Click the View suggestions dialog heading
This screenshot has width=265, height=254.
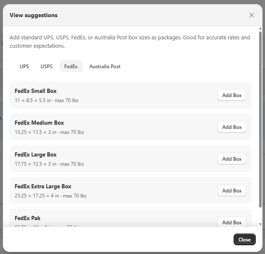point(33,15)
